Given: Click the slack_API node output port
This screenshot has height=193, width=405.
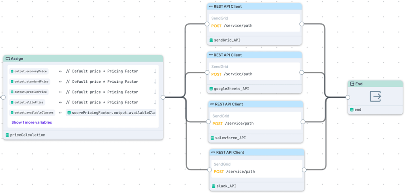Looking at the screenshot, I should (304, 170).
